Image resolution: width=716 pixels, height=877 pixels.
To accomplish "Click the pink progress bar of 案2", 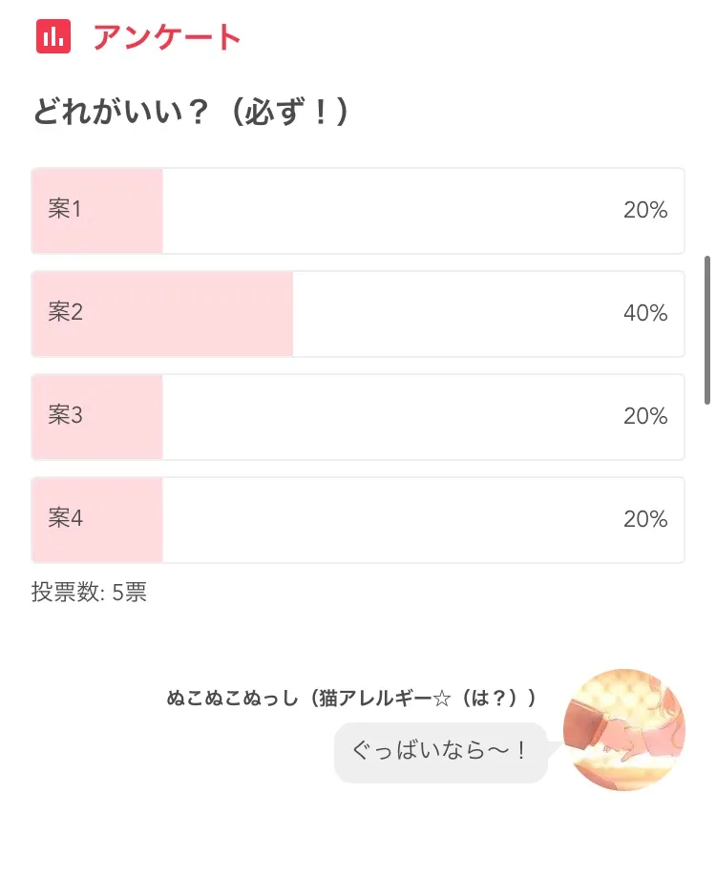I will (162, 314).
